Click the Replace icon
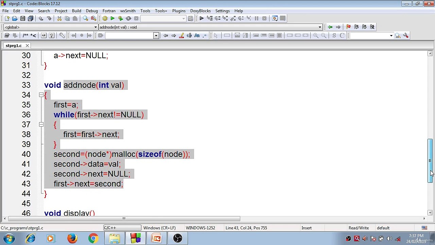This screenshot has height=245, width=435. point(93,18)
